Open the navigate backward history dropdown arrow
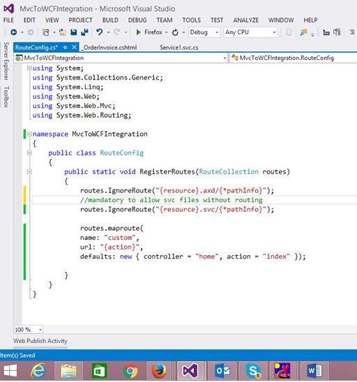This screenshot has height=382, width=357. 22,32
